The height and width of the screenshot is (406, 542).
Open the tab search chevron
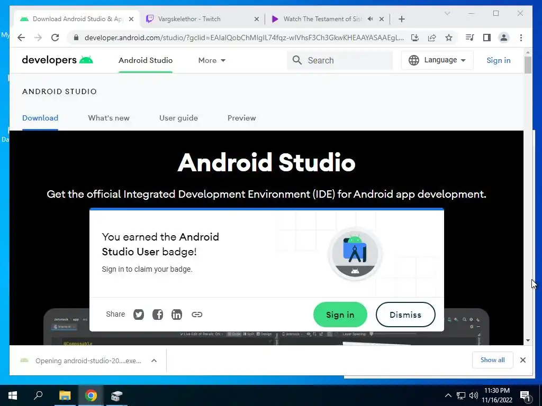pyautogui.click(x=447, y=13)
